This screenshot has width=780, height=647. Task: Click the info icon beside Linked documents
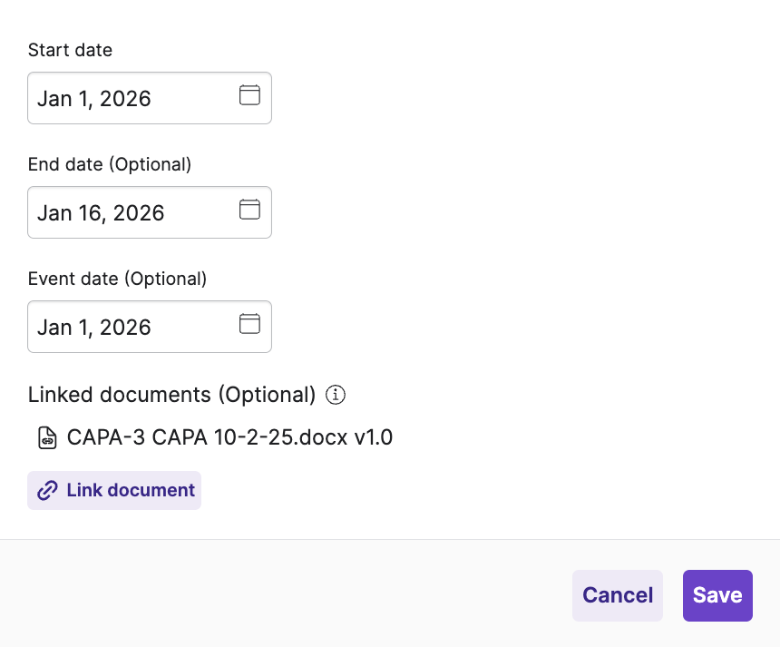(335, 395)
